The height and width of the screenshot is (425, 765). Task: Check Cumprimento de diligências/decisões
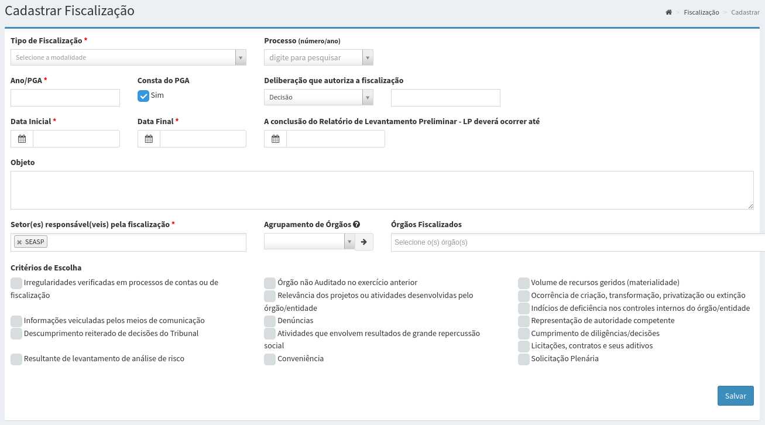click(524, 334)
